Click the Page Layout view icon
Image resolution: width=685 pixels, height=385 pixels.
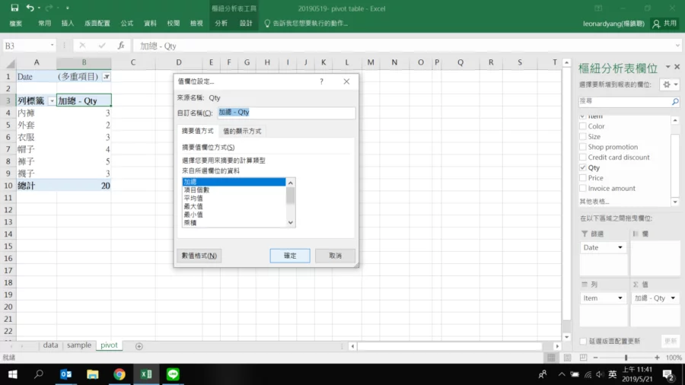pos(567,358)
